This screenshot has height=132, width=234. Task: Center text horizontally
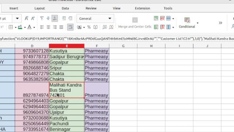click(48, 27)
